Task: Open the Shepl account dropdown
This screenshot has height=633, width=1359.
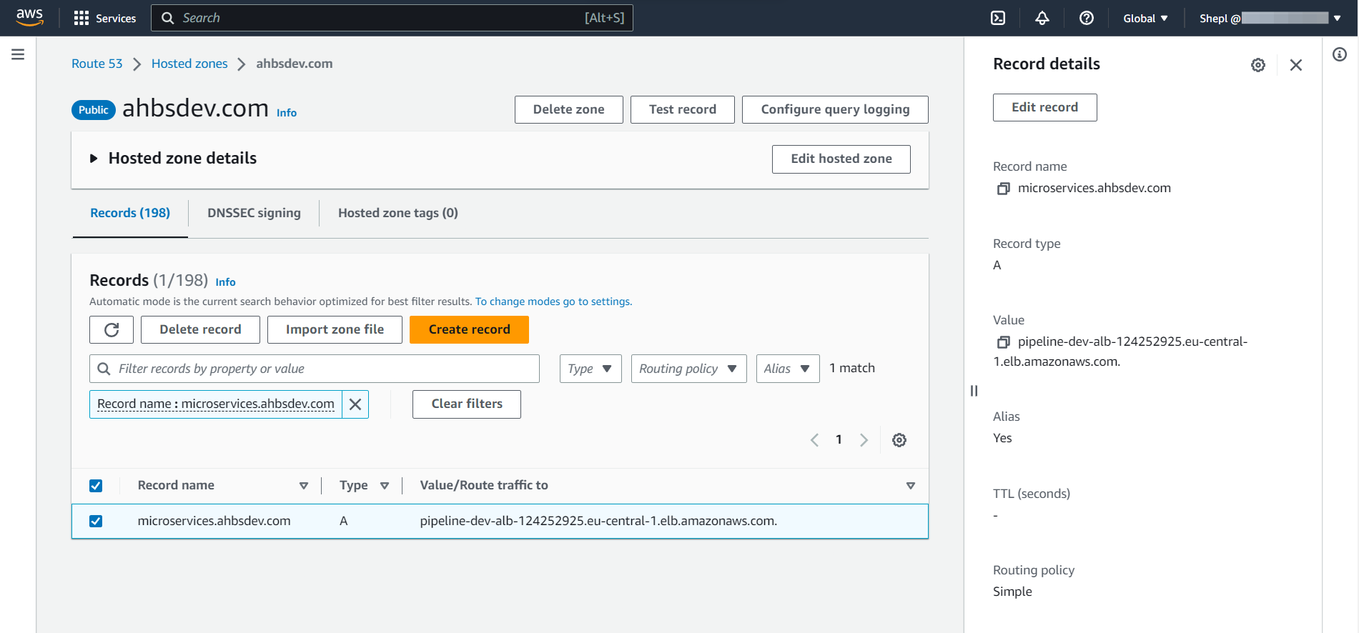Action: point(1270,18)
